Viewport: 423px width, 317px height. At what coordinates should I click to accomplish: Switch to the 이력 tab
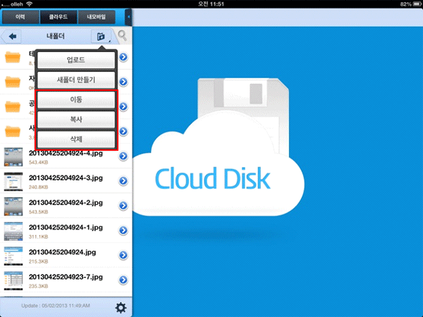point(20,17)
